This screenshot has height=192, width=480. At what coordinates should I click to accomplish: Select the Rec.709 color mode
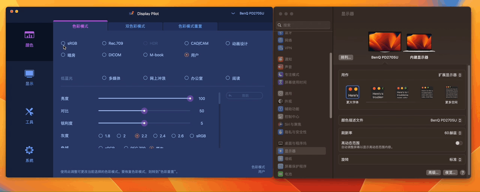click(104, 43)
